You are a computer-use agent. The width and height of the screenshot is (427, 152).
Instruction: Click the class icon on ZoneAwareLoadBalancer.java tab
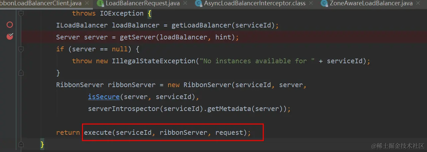(323, 4)
